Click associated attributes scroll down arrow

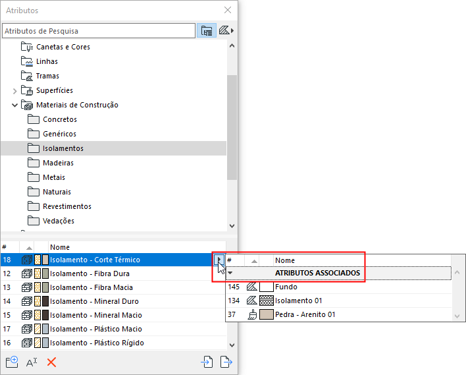(457, 316)
